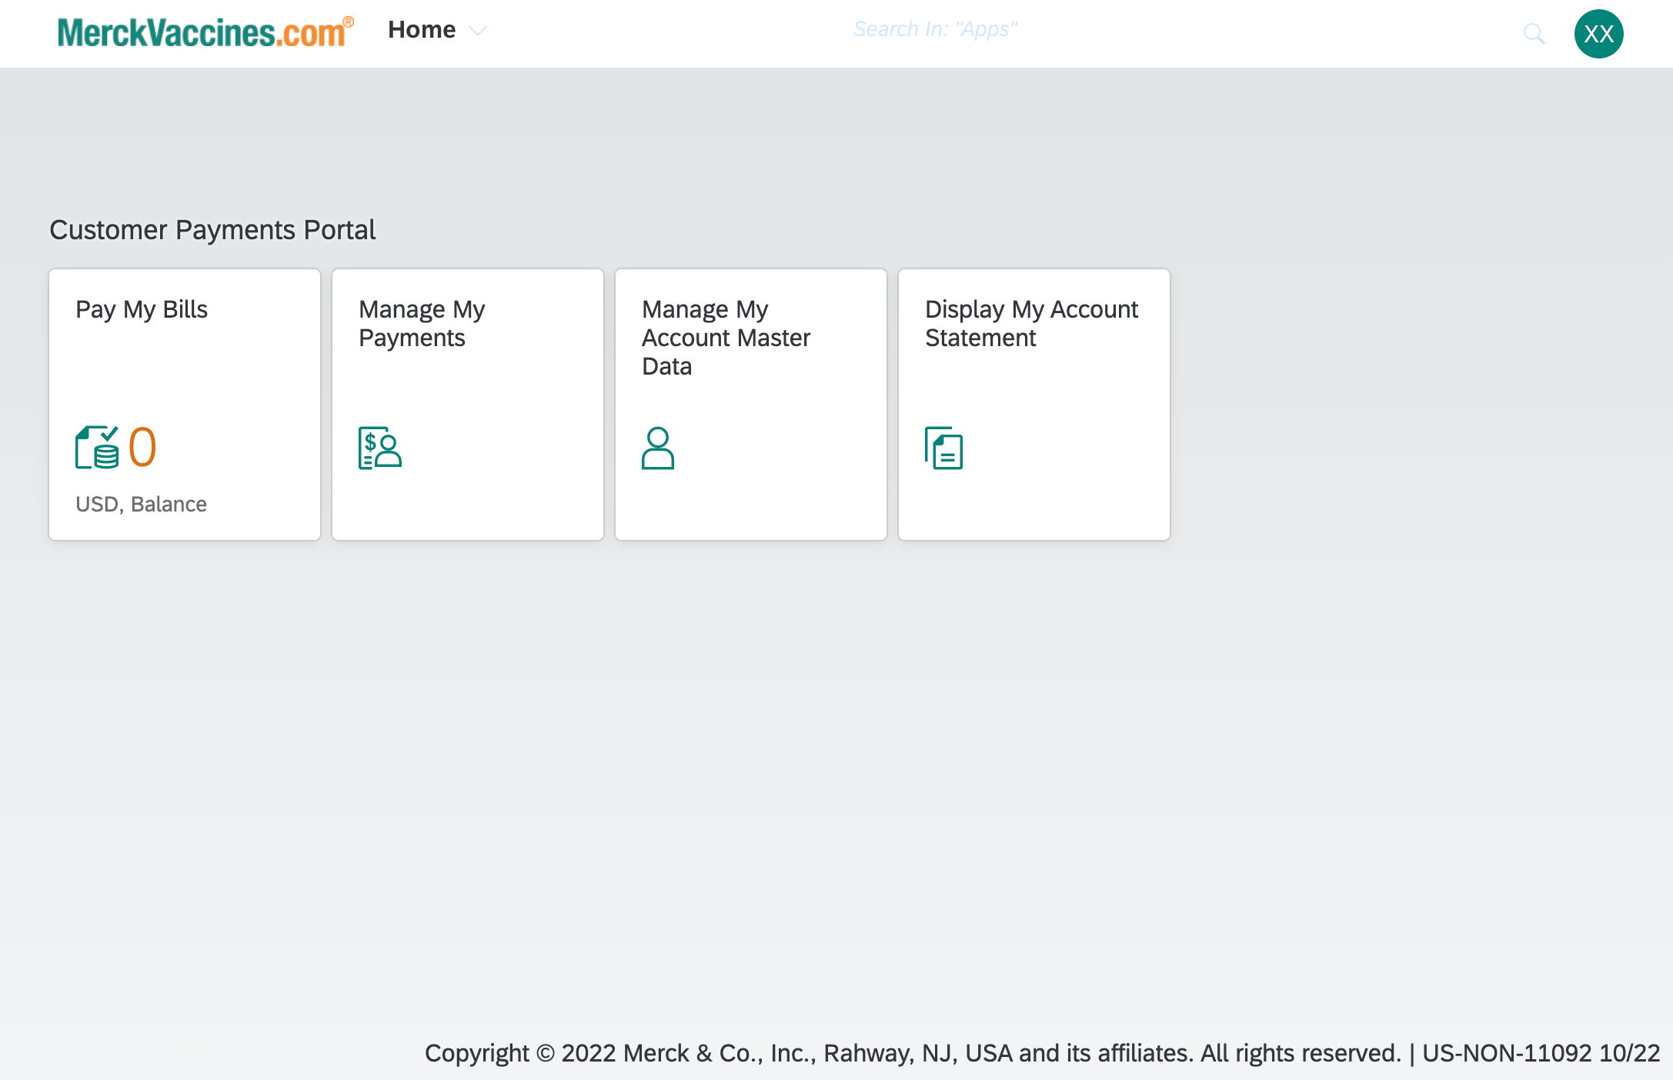Click the Display My Account Statement title

click(x=1031, y=323)
